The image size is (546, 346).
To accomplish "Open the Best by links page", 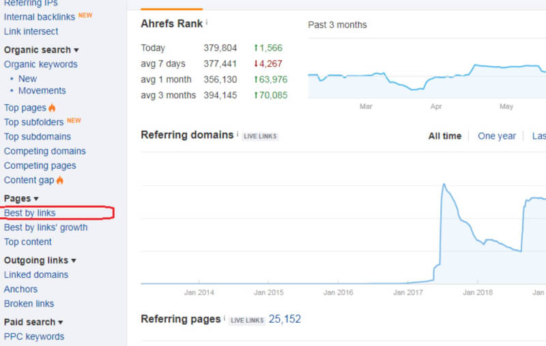I will [29, 213].
